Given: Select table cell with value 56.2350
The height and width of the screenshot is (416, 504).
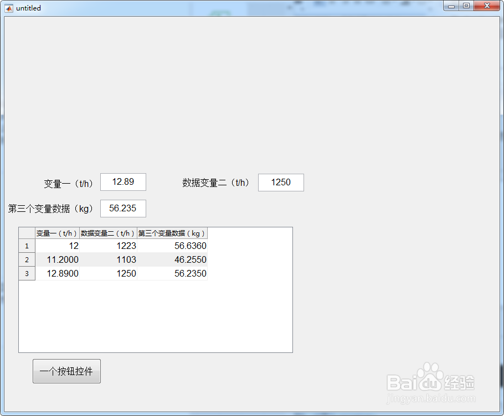Looking at the screenshot, I should point(172,273).
